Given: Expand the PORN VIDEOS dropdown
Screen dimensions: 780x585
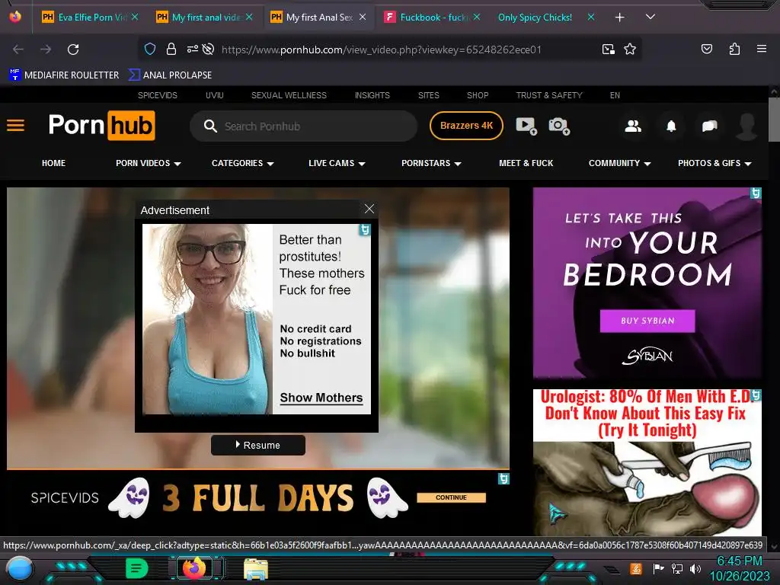Looking at the screenshot, I should [149, 163].
